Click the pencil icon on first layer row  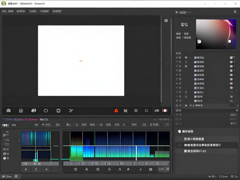point(177,57)
